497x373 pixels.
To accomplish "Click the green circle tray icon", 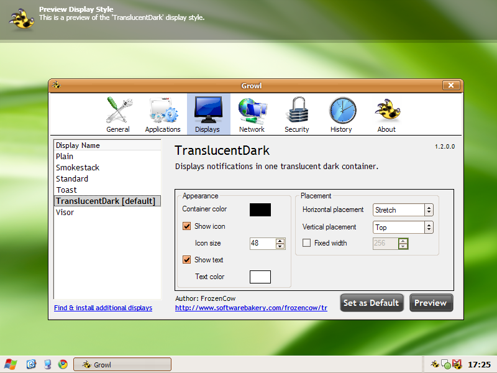I will pos(446,365).
